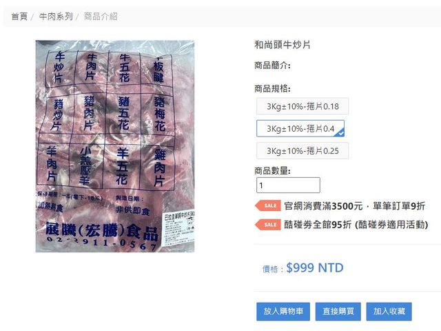Click the SALE tag beside 酷碰券 promotion
The width and height of the screenshot is (441, 331).
(x=268, y=225)
